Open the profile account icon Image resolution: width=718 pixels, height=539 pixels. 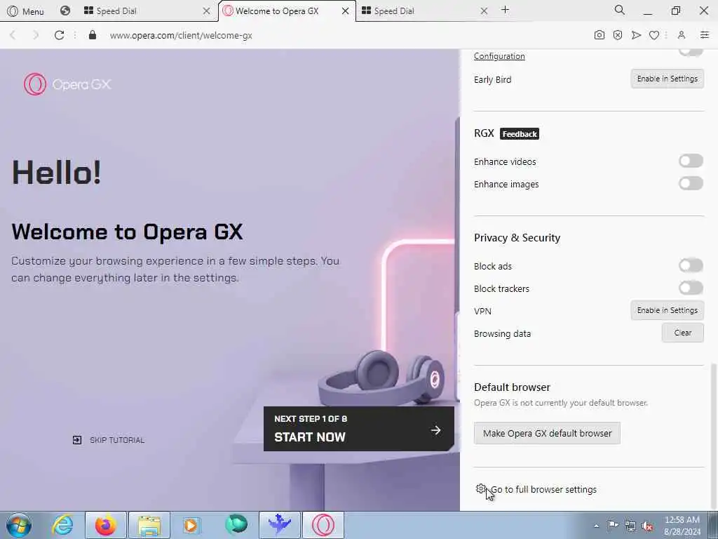[682, 35]
